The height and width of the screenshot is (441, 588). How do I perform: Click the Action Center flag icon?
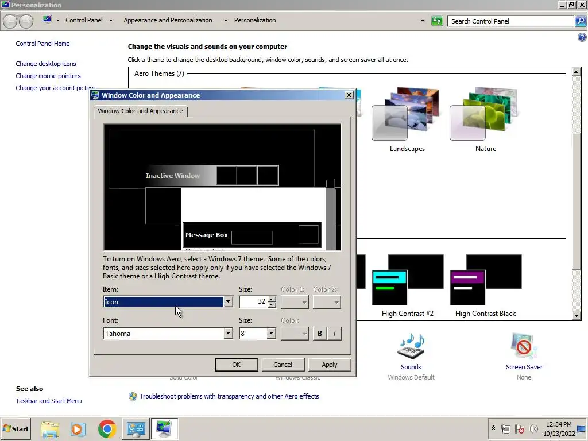519,428
